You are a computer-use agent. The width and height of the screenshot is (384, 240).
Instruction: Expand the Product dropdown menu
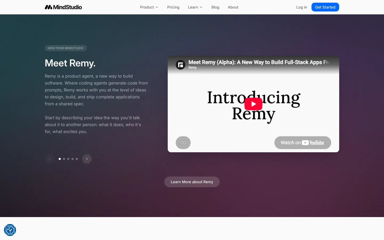(x=149, y=7)
